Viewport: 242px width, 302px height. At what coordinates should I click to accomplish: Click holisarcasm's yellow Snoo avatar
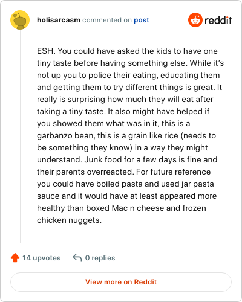(20, 20)
